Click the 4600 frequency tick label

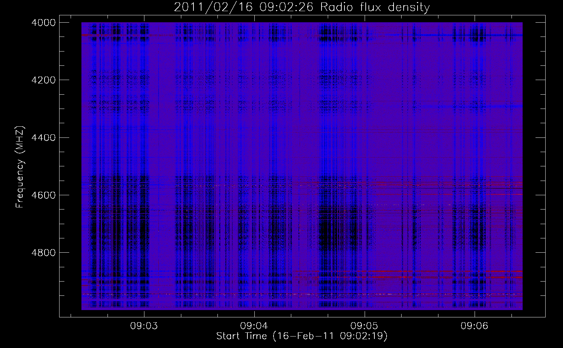43,195
